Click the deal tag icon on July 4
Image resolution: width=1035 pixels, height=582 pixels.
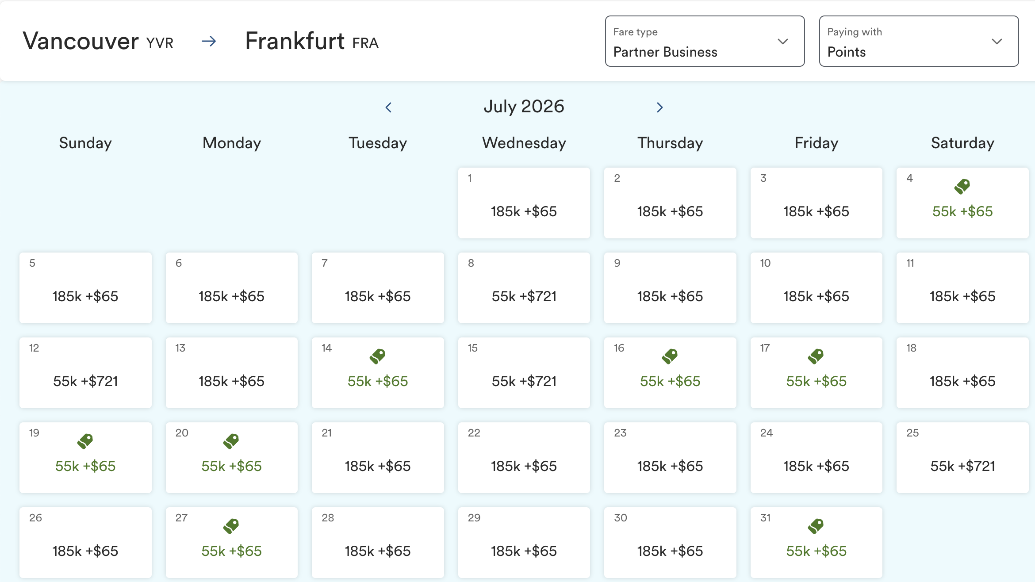(x=962, y=186)
